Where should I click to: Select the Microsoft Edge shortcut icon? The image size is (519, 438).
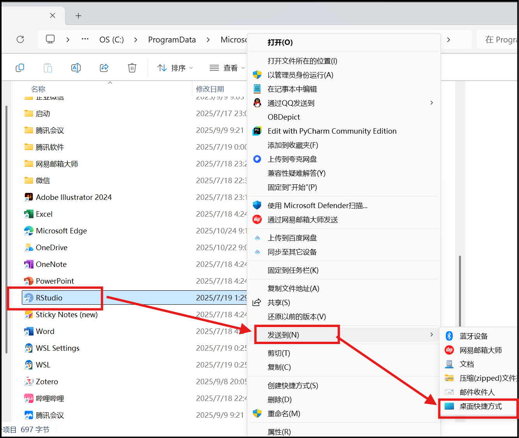pos(28,231)
